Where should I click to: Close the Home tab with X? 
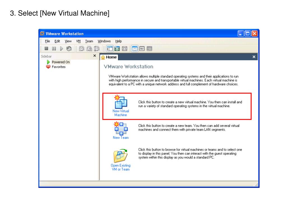coord(254,57)
